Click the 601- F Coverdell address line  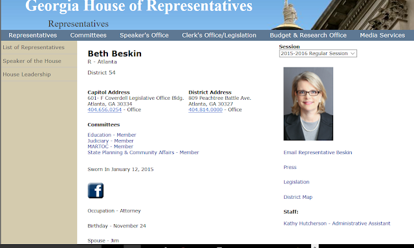coord(136,98)
